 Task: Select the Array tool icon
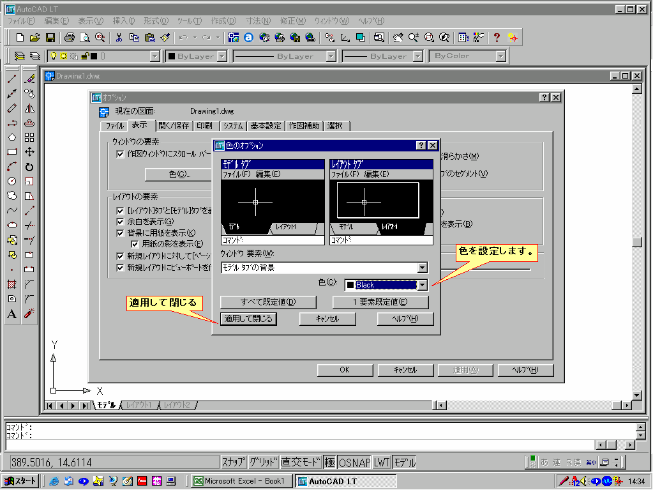29,137
